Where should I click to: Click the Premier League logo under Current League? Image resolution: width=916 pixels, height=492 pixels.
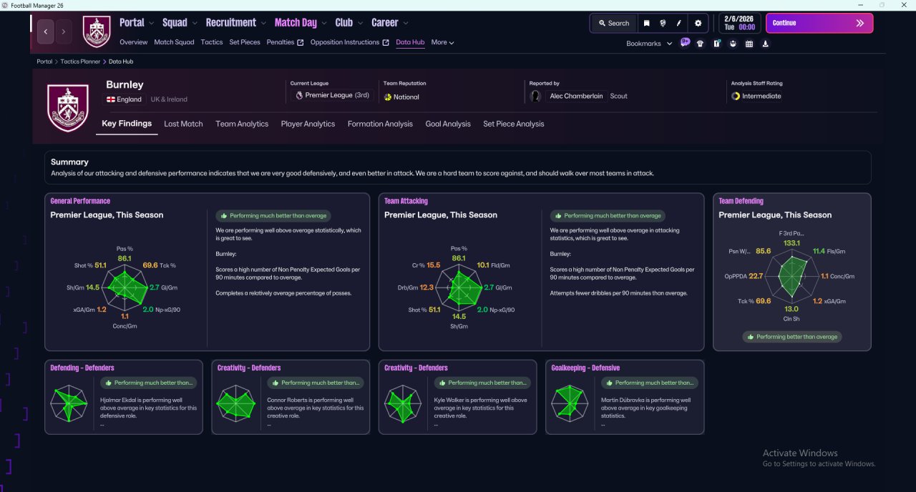(299, 95)
